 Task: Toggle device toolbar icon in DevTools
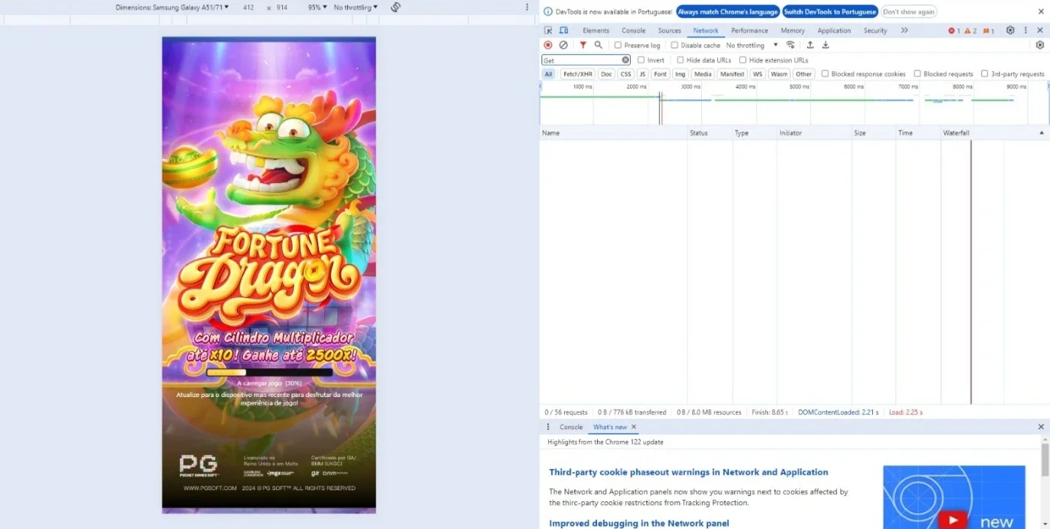coord(564,31)
